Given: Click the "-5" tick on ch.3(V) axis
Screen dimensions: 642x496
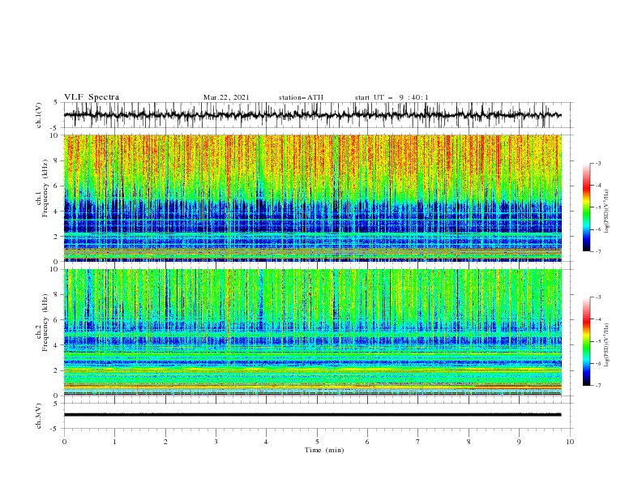Looking at the screenshot, I should [x=55, y=429].
